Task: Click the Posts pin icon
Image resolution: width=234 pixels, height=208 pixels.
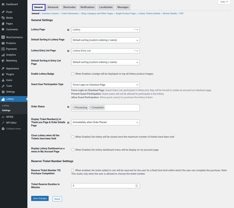Action: point(3,12)
